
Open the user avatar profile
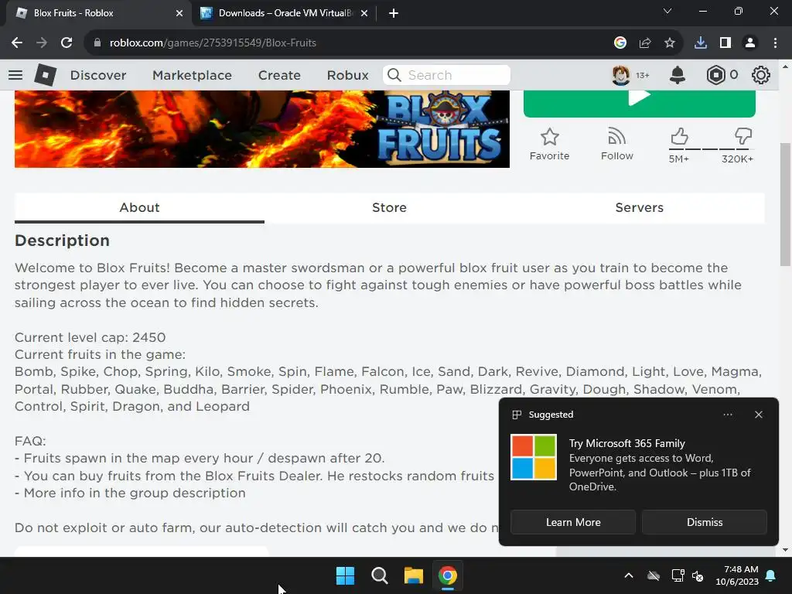[x=621, y=75]
